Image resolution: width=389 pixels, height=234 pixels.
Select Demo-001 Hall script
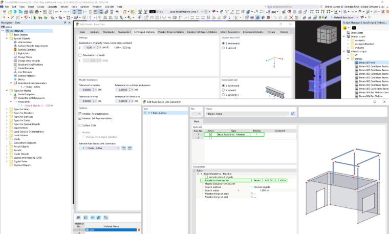[x=367, y=62]
